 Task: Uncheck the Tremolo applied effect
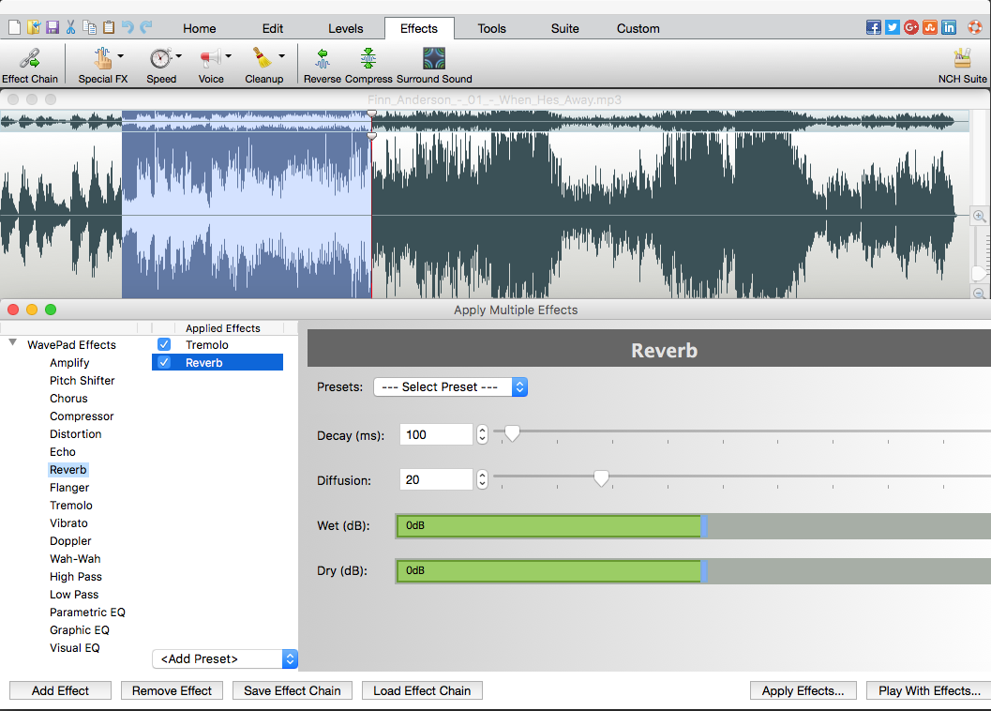(x=164, y=343)
